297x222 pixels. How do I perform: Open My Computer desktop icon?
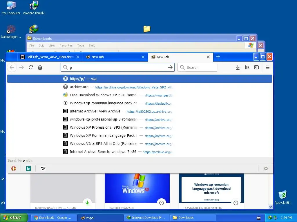tap(11, 8)
